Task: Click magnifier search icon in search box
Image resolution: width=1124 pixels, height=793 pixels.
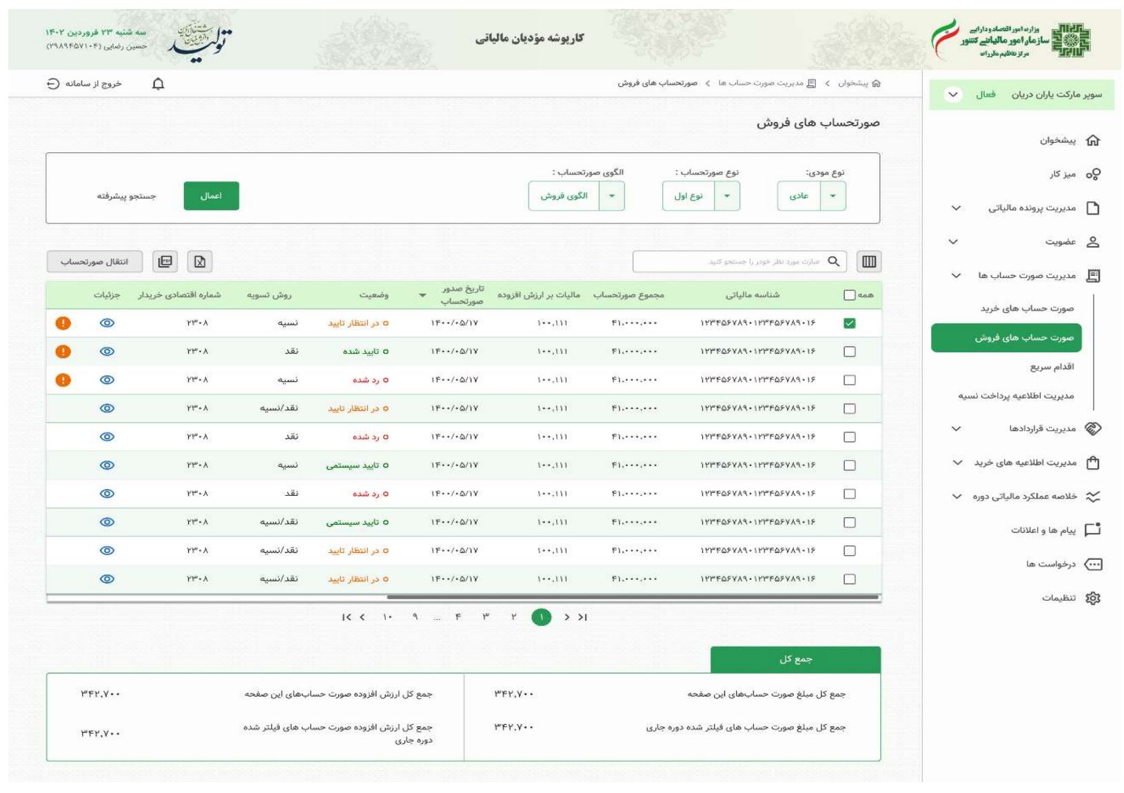Action: [x=833, y=261]
